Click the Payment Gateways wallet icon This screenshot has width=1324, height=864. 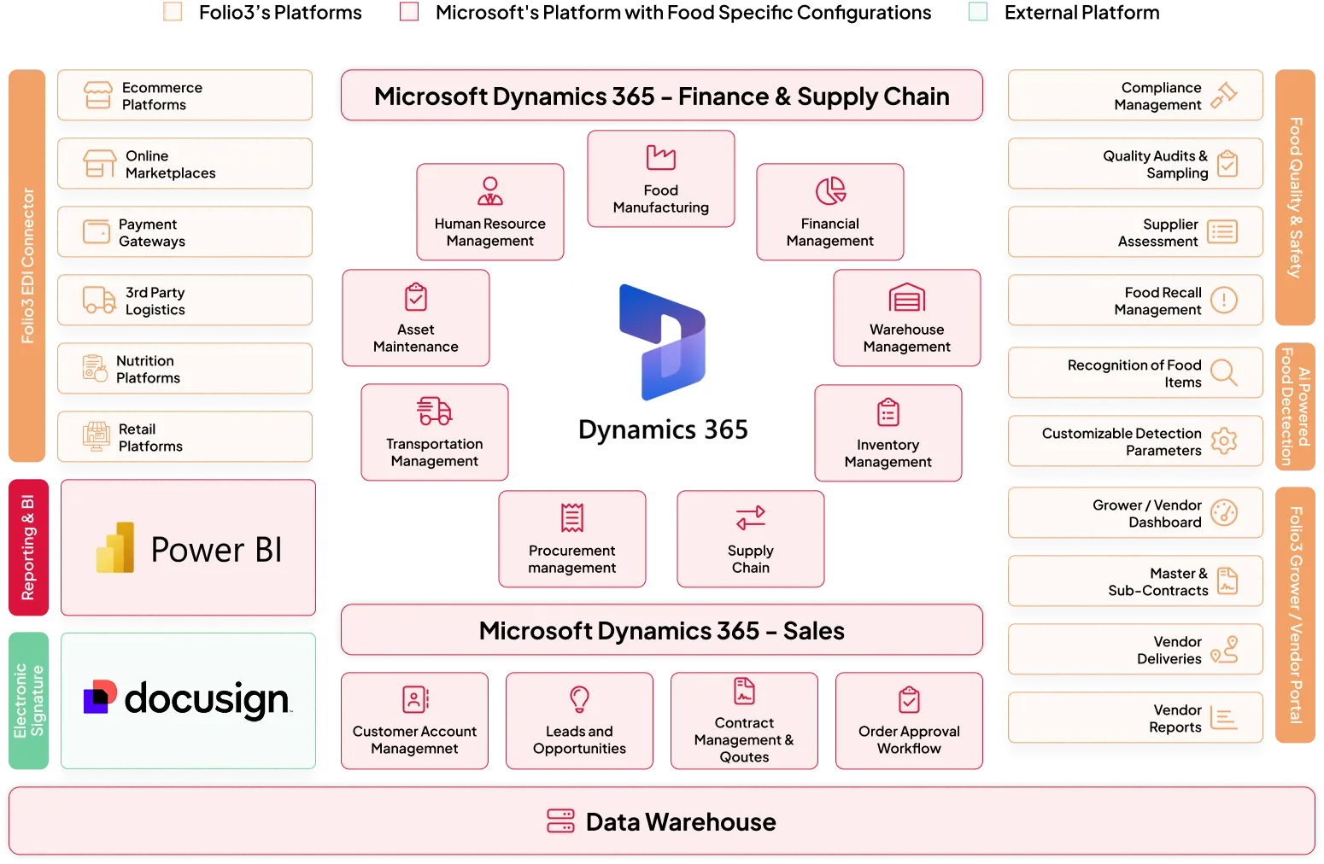tap(97, 232)
